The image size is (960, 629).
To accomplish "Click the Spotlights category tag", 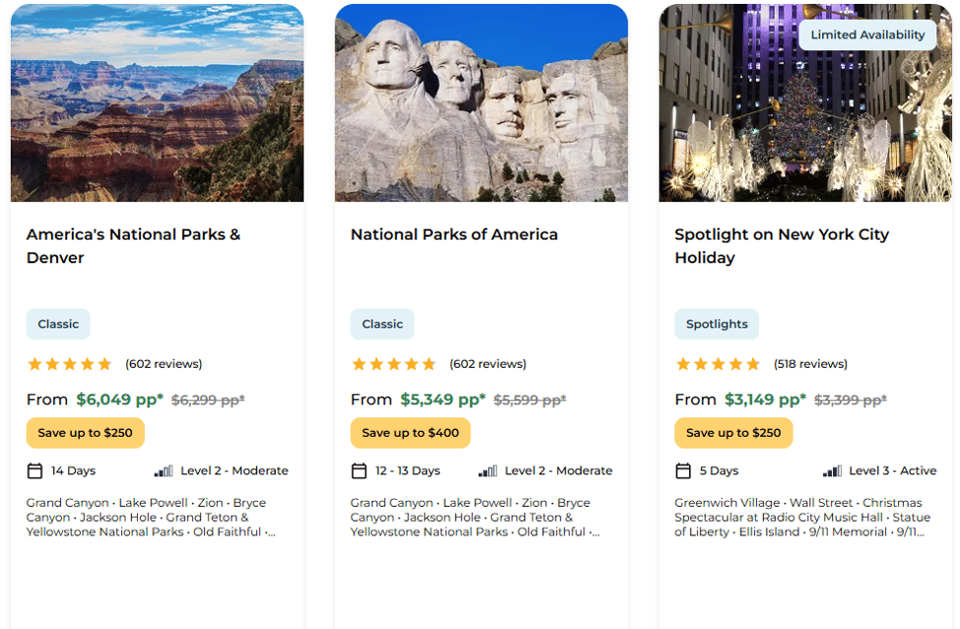I will (717, 324).
